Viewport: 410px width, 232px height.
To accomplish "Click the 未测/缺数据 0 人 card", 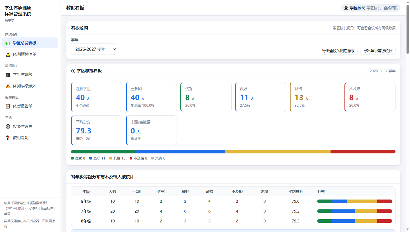I will (151, 130).
